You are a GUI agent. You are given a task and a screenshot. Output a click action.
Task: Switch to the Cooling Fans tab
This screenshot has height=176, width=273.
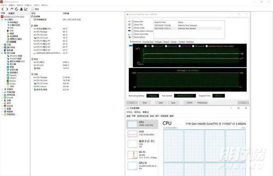coord(148,42)
